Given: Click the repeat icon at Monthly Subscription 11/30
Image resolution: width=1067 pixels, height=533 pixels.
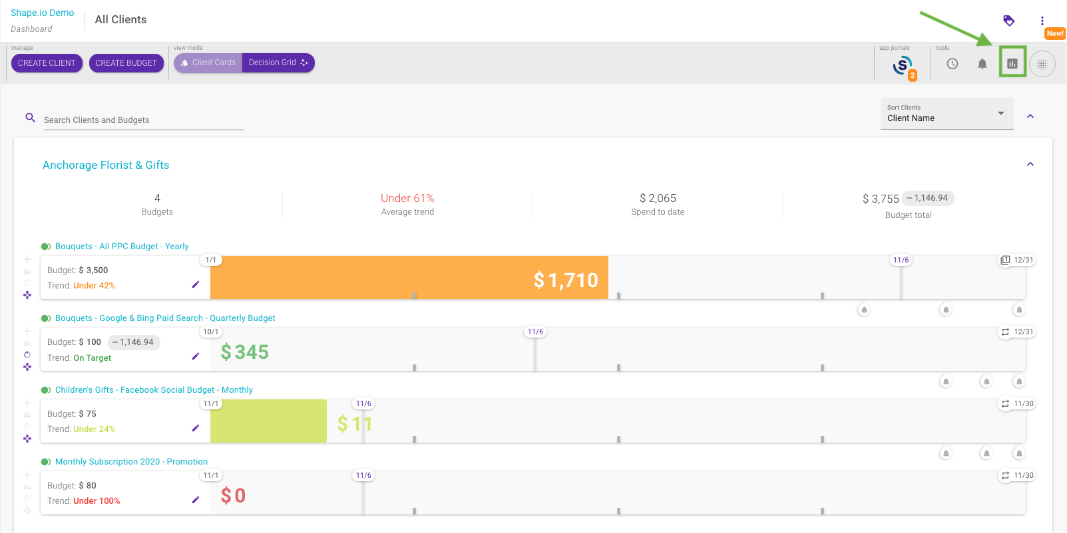Looking at the screenshot, I should tap(1005, 475).
